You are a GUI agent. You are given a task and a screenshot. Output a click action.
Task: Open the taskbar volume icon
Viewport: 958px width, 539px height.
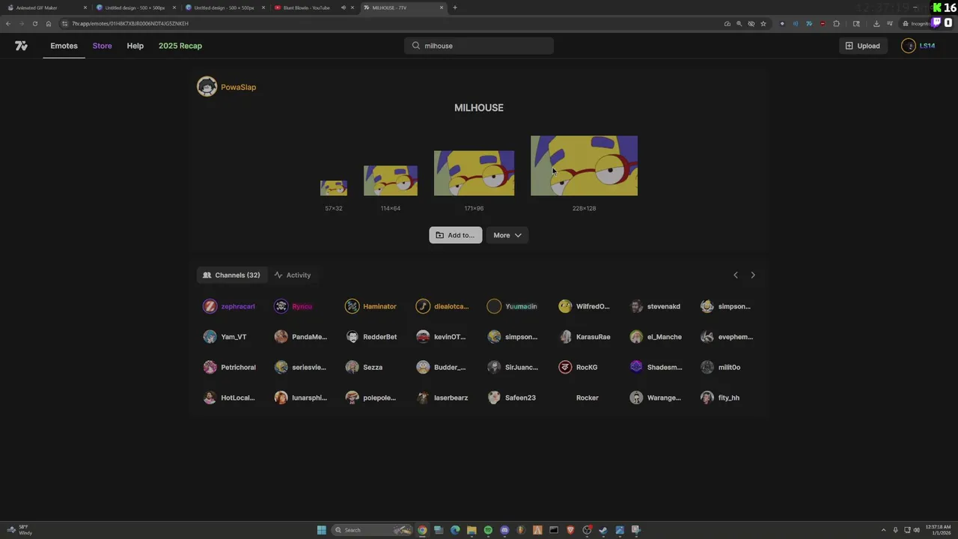(x=916, y=530)
